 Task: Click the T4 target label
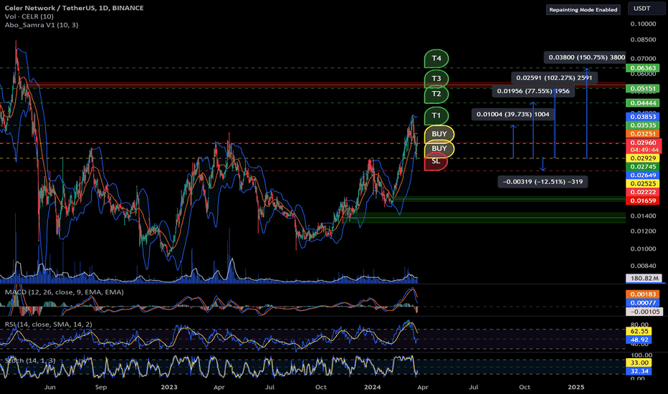[436, 58]
